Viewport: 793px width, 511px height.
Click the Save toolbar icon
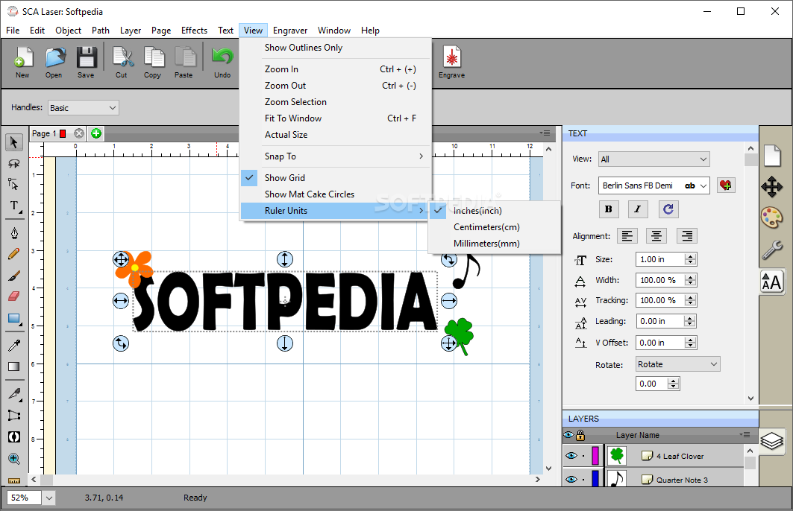pos(86,62)
